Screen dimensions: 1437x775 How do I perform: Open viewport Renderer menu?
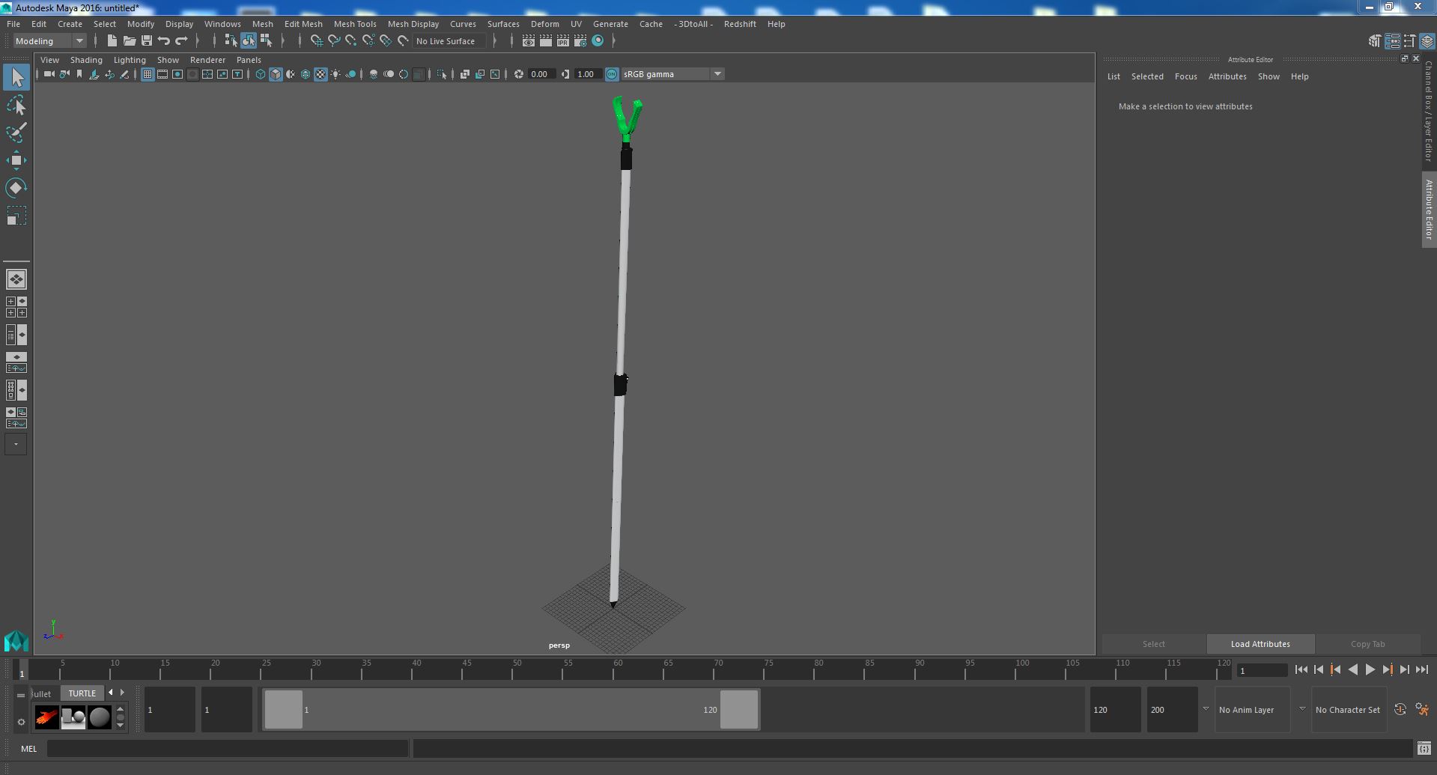pos(207,60)
